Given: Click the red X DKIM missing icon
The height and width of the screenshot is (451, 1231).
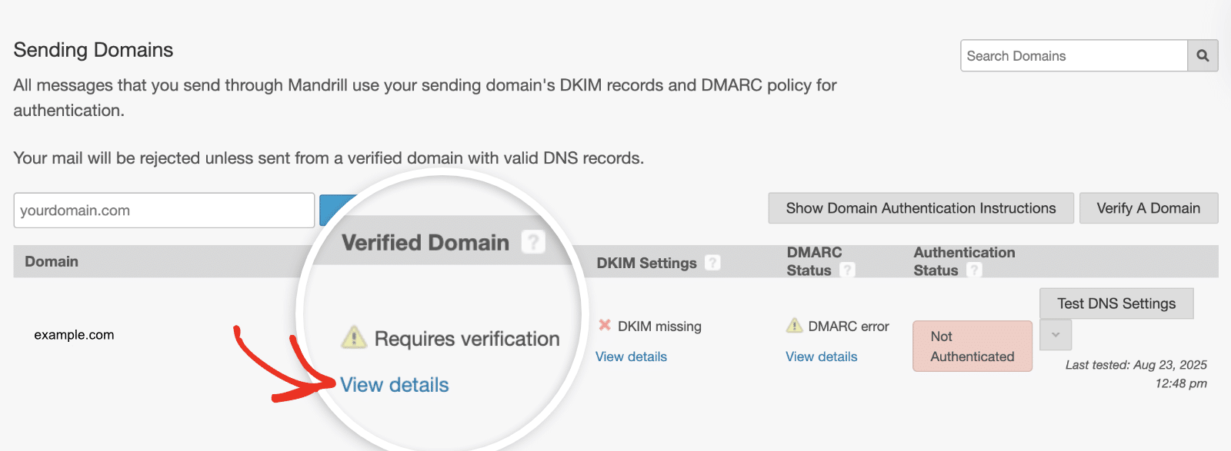Looking at the screenshot, I should point(605,325).
